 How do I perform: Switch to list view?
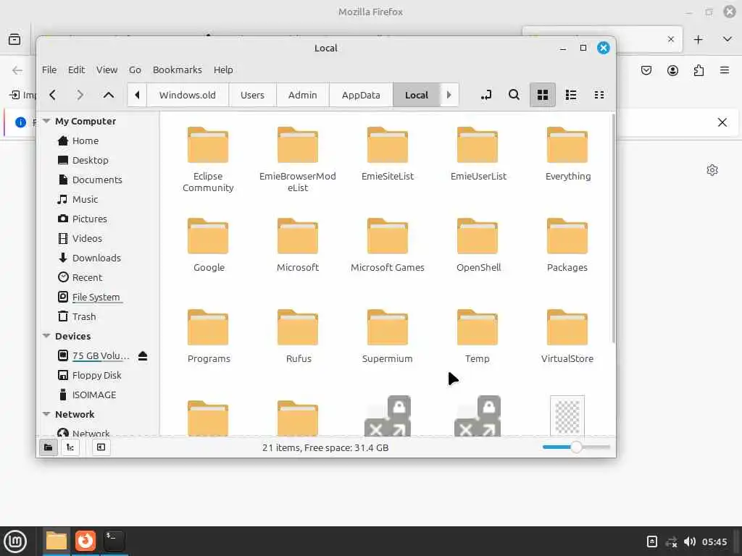click(x=571, y=95)
